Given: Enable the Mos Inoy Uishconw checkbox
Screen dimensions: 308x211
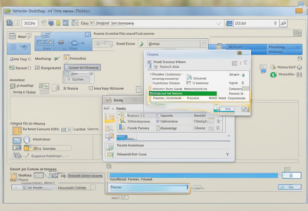Looking at the screenshot, I should pyautogui.click(x=91, y=88).
